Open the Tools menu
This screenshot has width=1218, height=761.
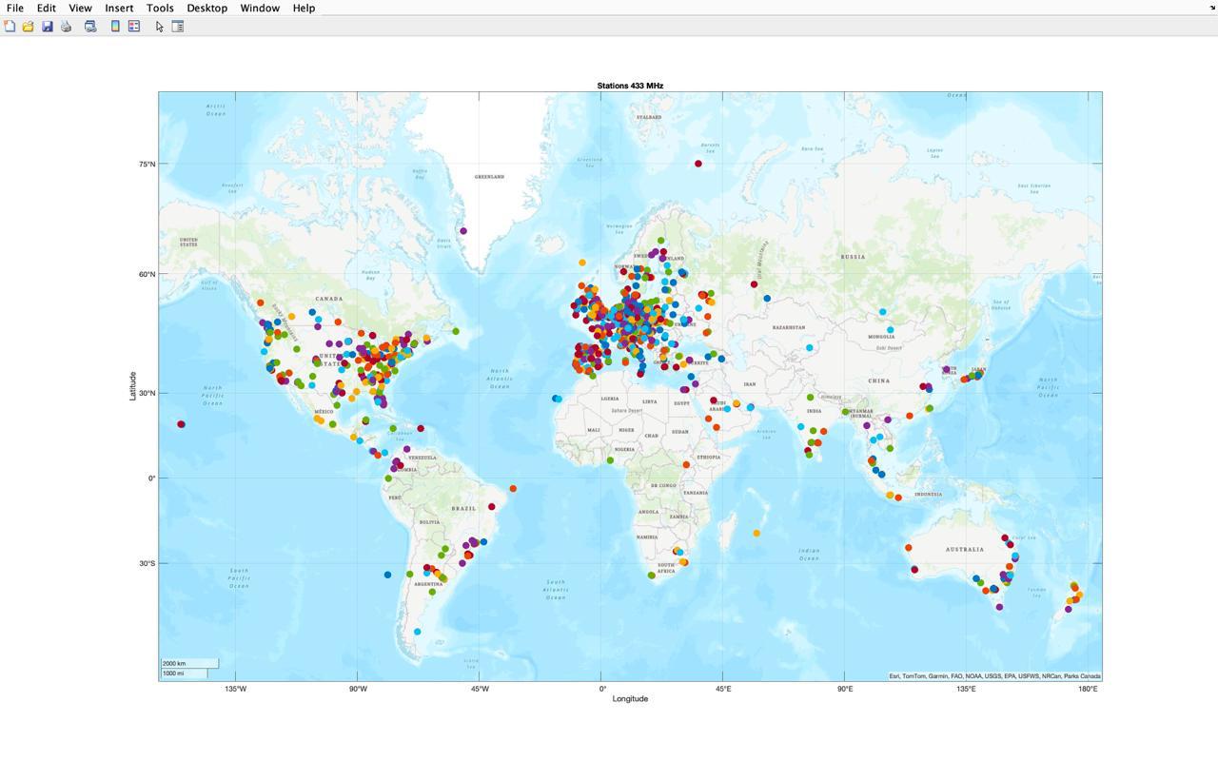pos(160,8)
